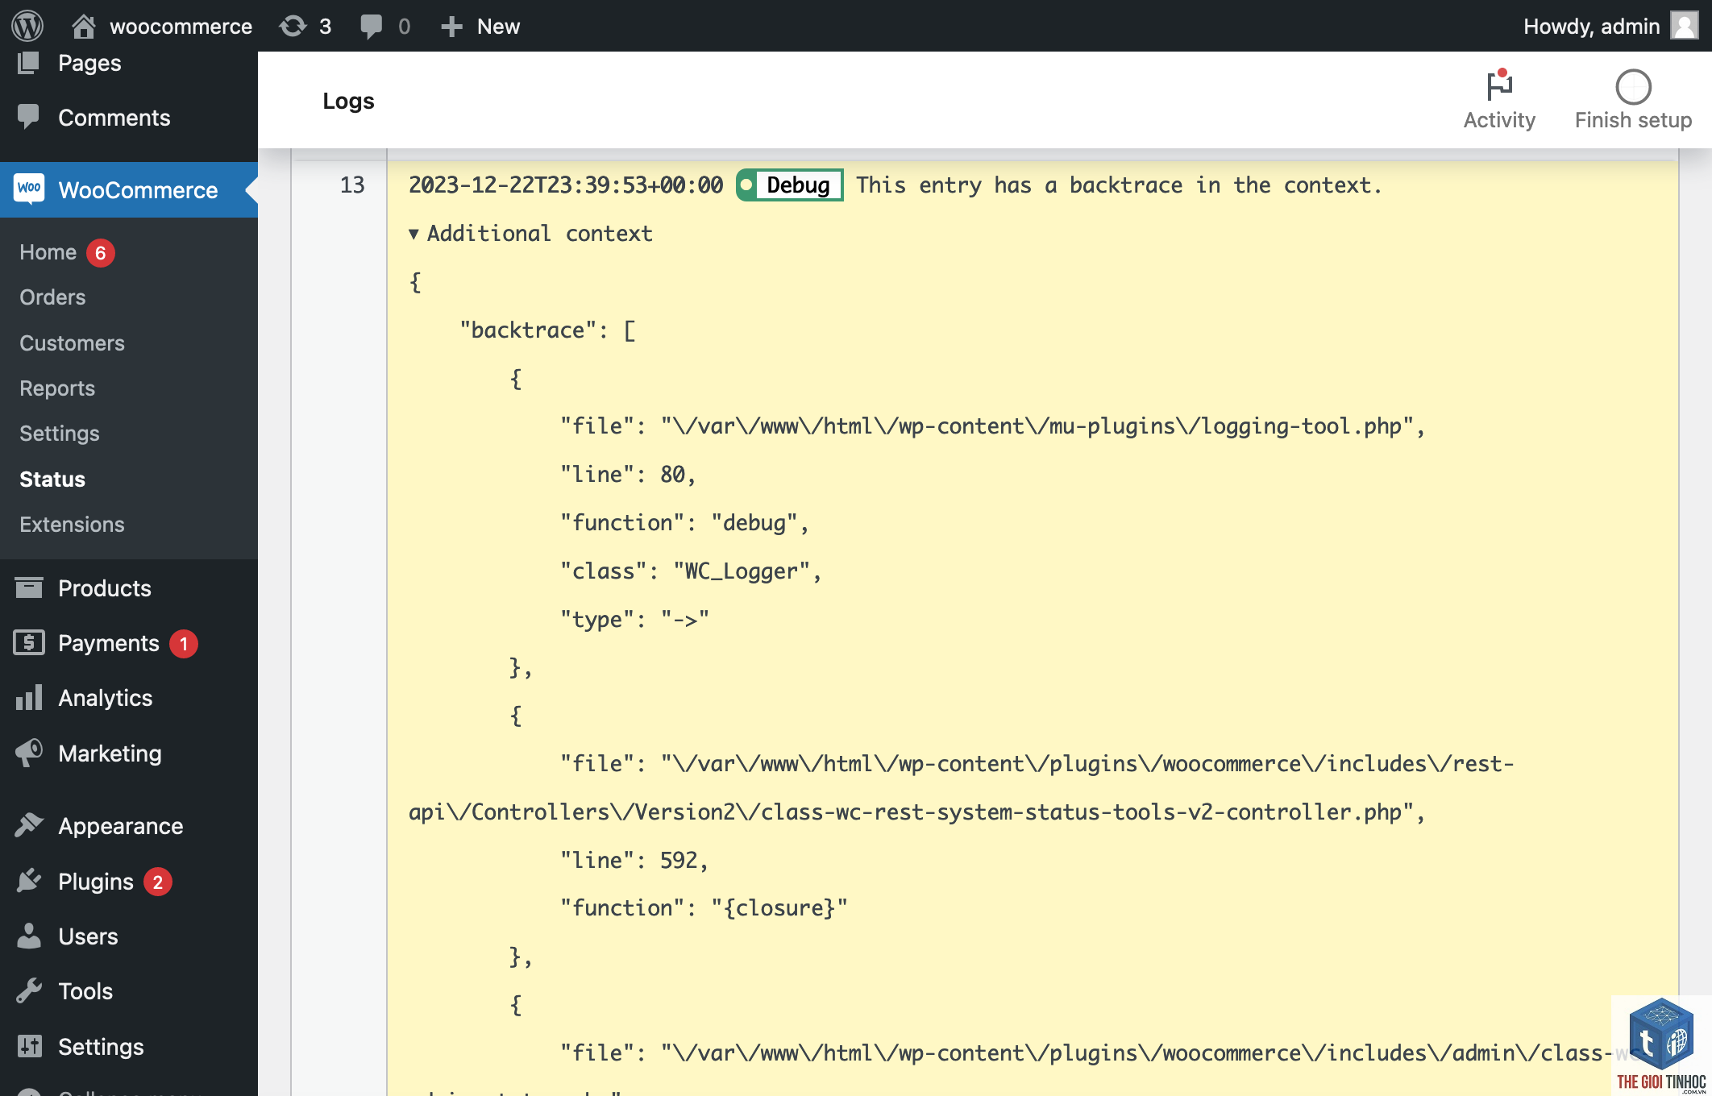
Task: Click the Finish setup circle icon
Action: coord(1633,86)
